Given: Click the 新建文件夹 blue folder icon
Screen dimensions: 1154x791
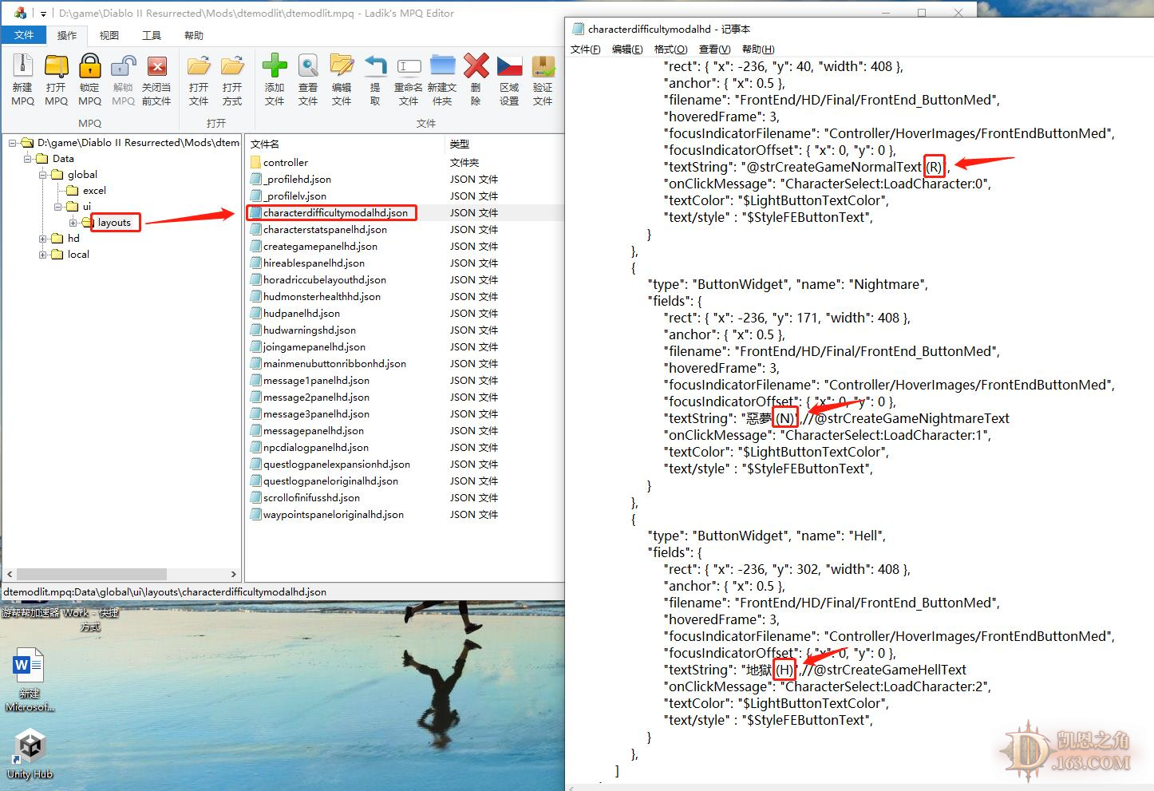Looking at the screenshot, I should coord(442,66).
